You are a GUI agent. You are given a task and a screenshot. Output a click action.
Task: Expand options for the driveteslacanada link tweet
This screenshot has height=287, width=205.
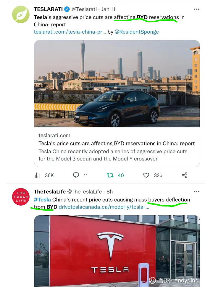click(197, 191)
